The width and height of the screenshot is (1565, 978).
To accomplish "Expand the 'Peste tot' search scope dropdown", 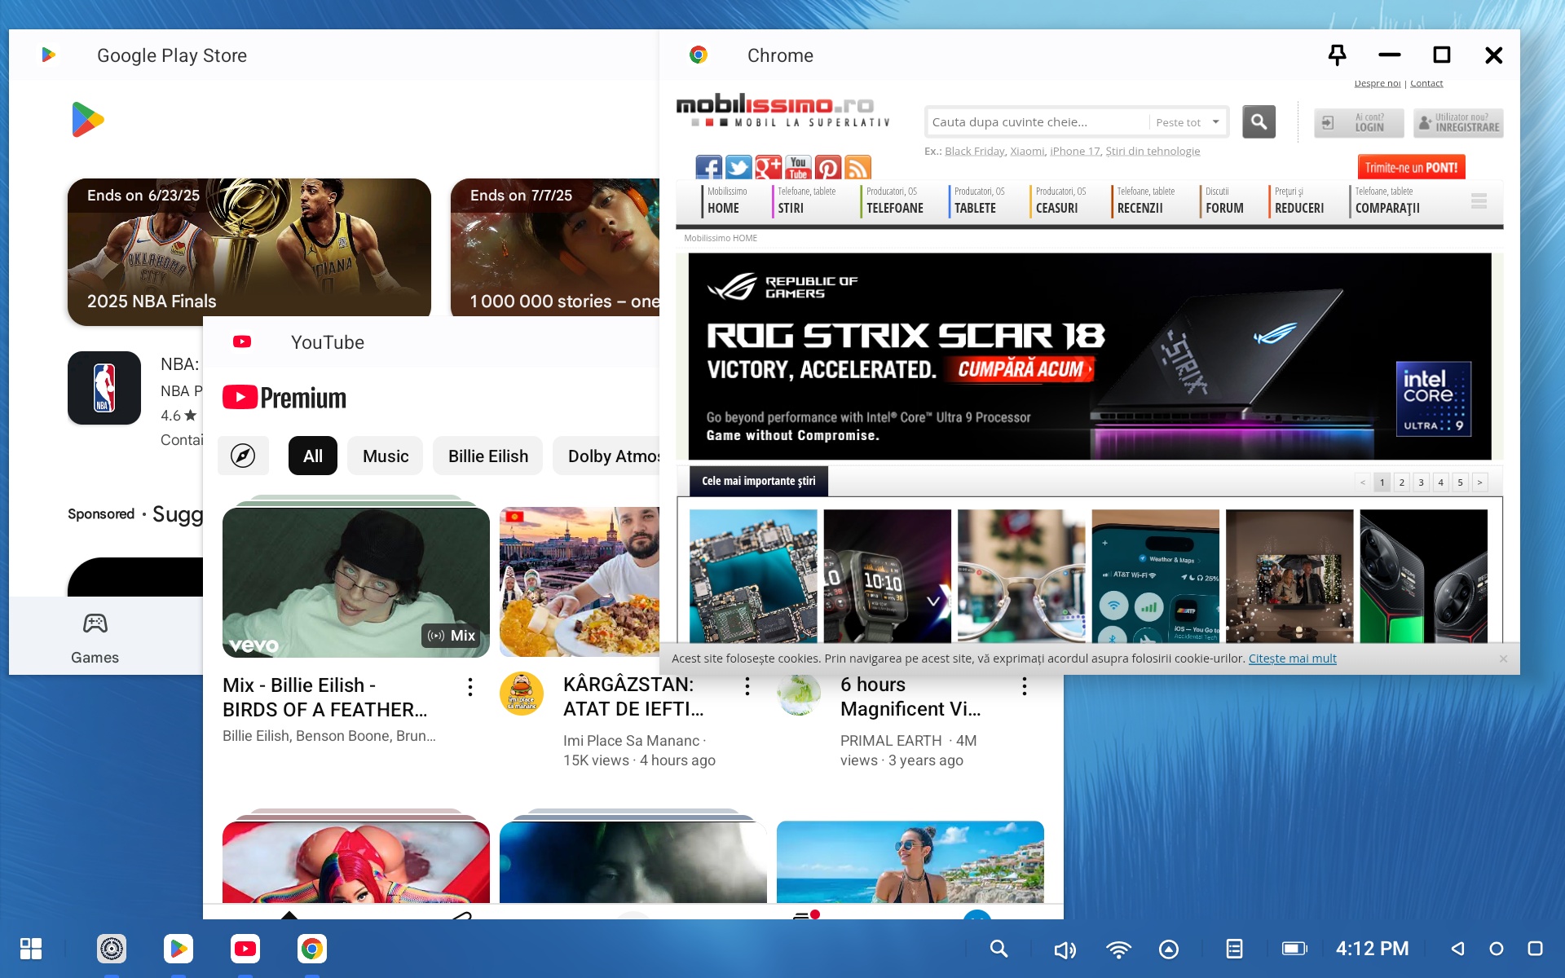I will click(x=1189, y=122).
